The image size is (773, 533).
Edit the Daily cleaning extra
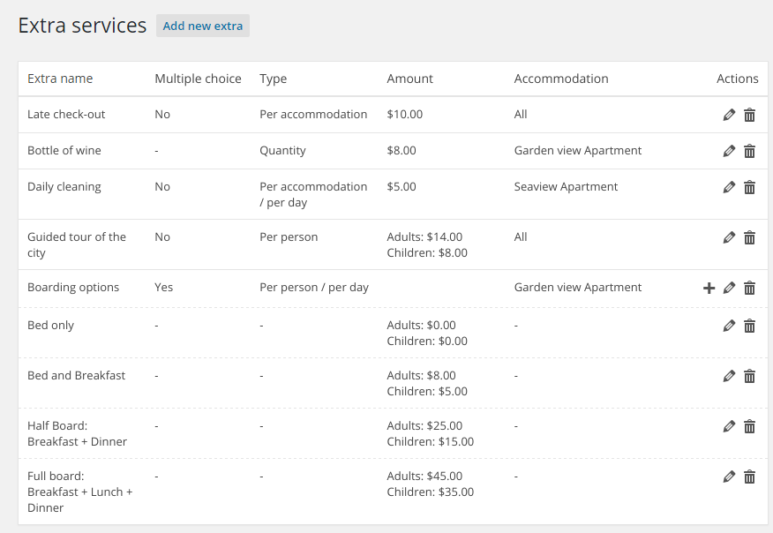point(729,187)
